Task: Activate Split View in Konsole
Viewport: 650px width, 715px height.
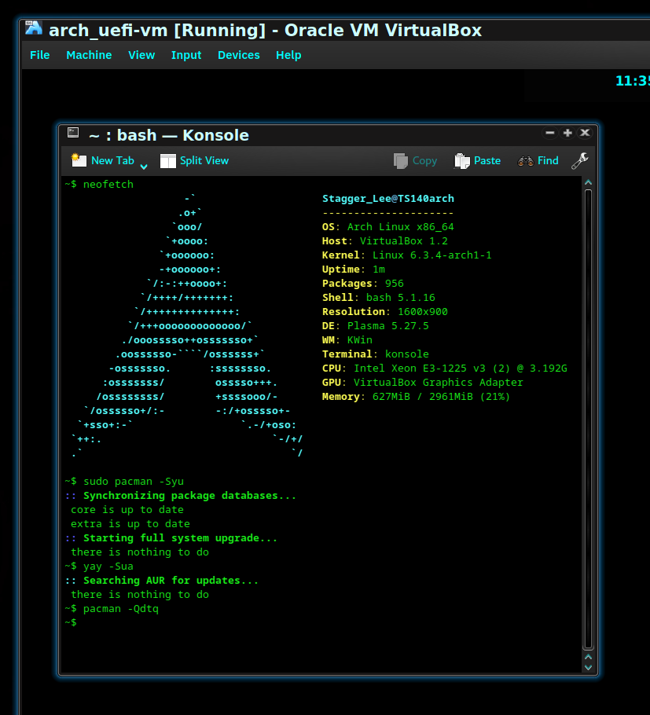Action: click(x=194, y=160)
